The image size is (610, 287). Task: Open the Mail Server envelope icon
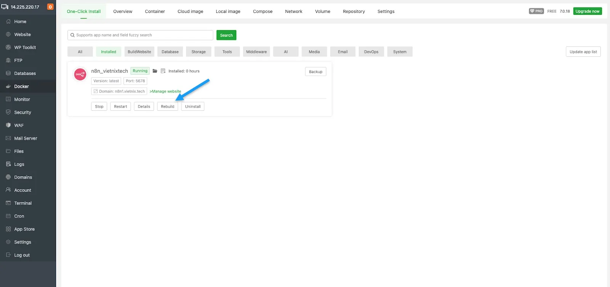click(x=8, y=138)
